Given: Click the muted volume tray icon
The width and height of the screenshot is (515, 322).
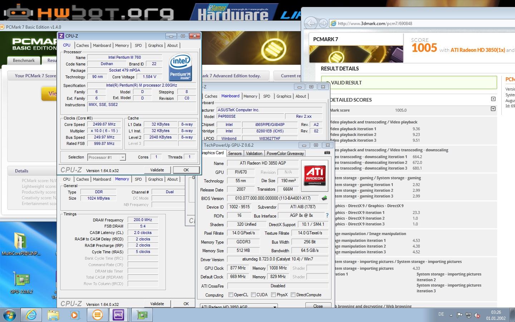Looking at the screenshot, I should 477,315.
